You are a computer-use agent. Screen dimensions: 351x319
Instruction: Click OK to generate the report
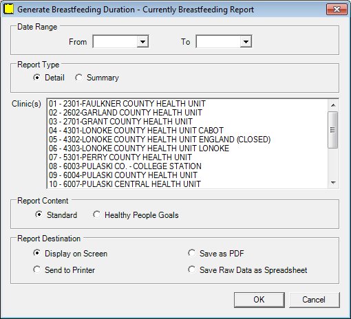pyautogui.click(x=259, y=300)
